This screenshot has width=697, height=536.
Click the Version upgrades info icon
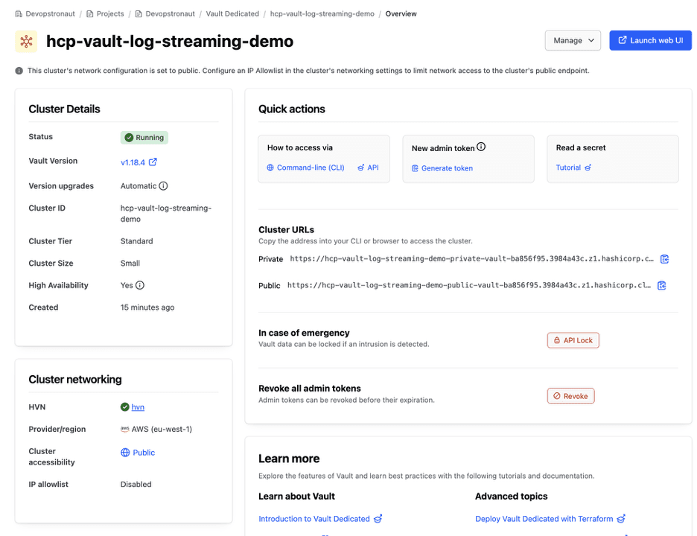(x=163, y=186)
